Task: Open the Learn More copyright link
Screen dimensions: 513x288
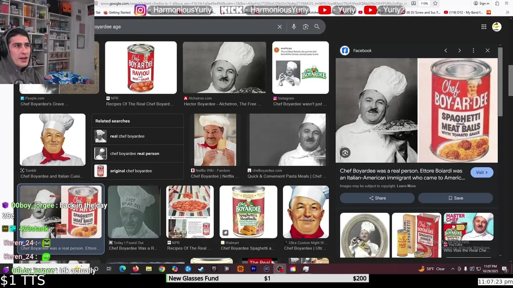Action: (x=406, y=186)
